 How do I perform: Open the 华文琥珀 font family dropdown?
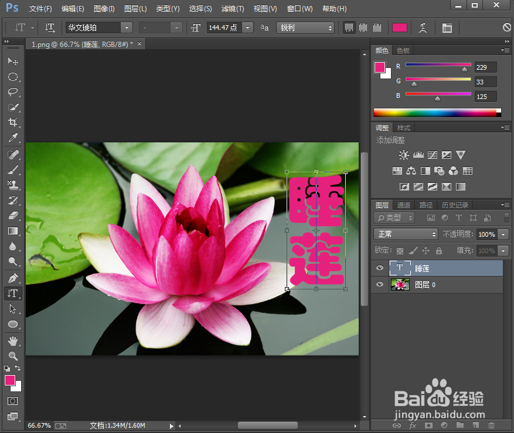[x=127, y=28]
